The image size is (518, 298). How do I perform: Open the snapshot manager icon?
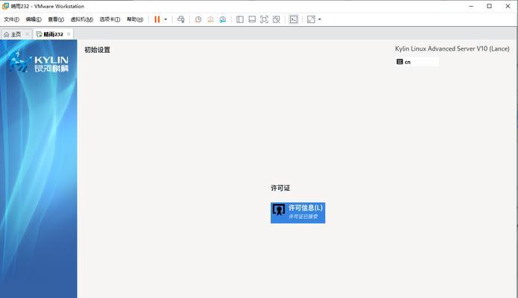(223, 19)
